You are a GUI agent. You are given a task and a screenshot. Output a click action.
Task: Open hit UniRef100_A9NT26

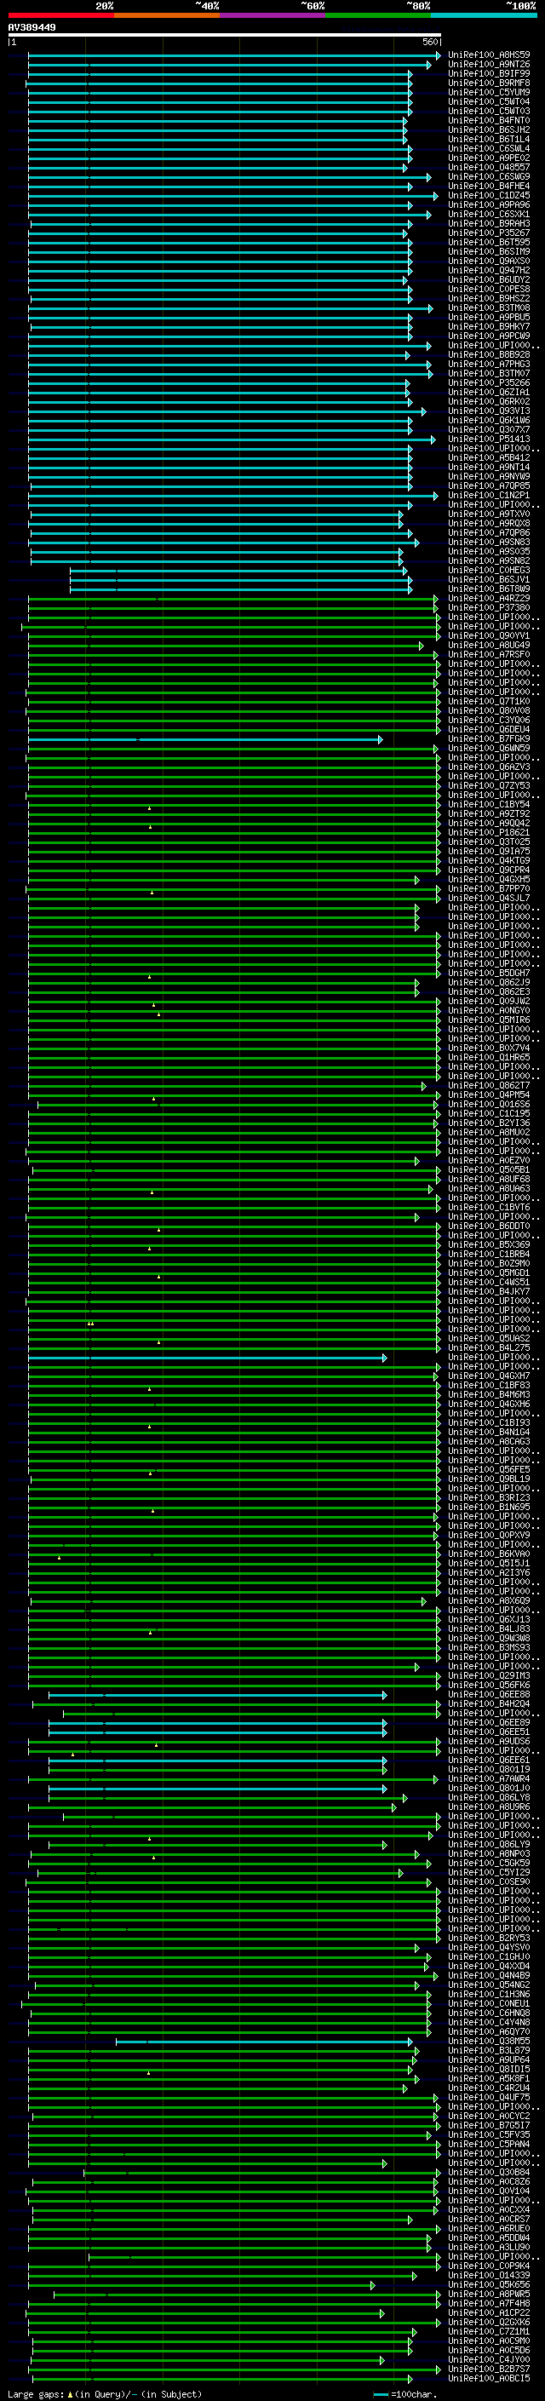point(489,65)
